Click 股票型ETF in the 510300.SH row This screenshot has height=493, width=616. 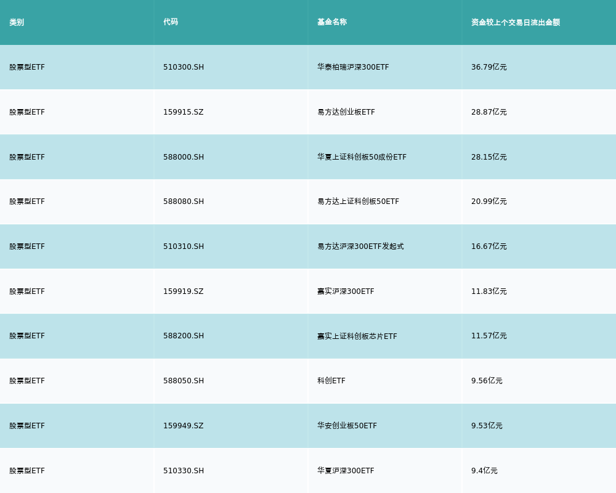coord(27,67)
